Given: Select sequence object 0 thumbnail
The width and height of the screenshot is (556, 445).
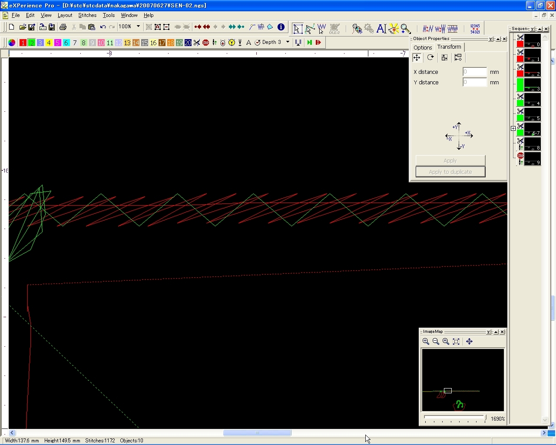Looking at the screenshot, I should [x=533, y=41].
